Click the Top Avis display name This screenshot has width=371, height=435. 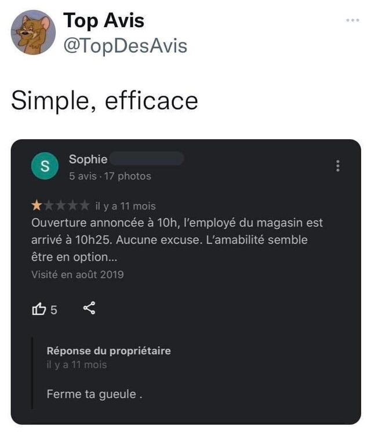click(x=103, y=21)
